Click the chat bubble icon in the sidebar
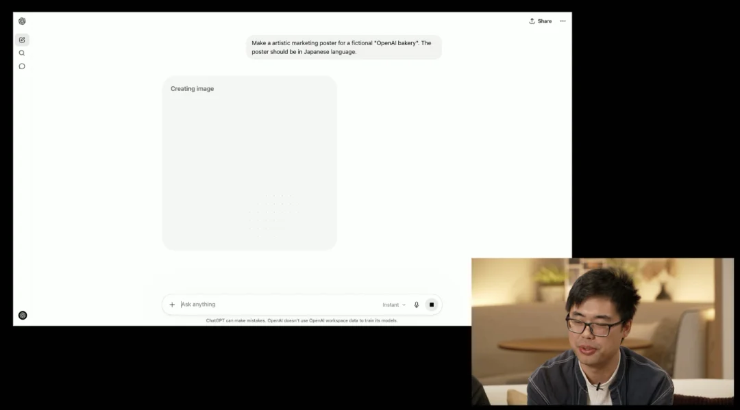 (22, 66)
